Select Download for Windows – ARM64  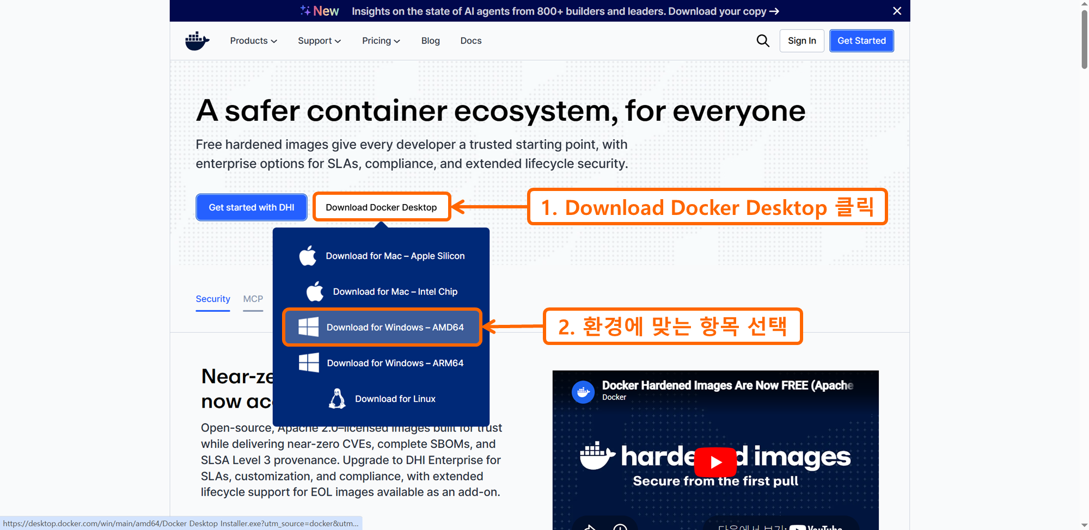point(381,363)
